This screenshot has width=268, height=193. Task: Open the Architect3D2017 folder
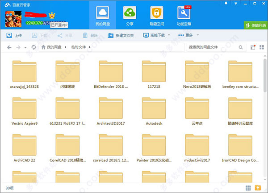click(x=111, y=111)
